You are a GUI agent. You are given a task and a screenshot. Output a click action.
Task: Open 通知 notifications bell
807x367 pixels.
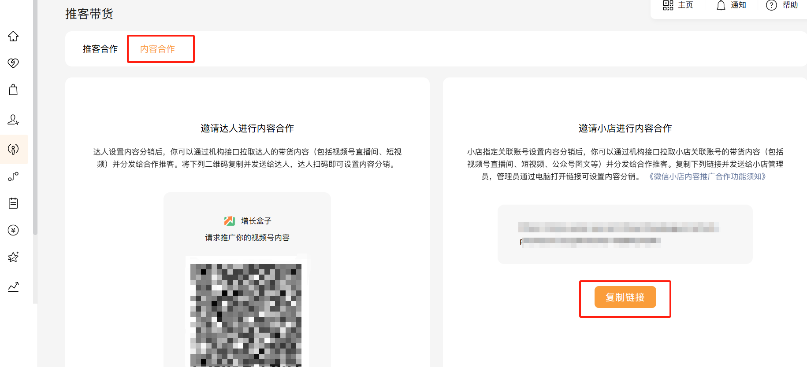click(x=731, y=5)
